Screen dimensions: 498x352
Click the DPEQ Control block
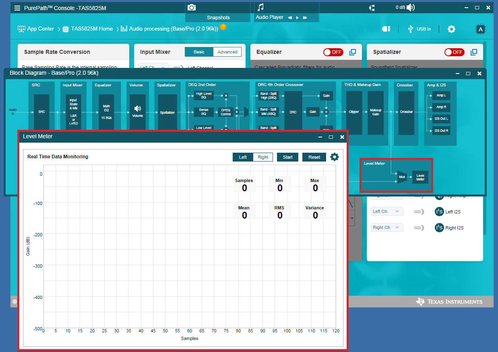pyautogui.click(x=226, y=112)
